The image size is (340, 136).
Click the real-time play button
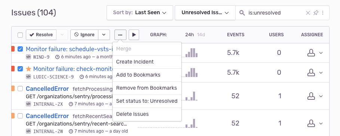point(134,35)
